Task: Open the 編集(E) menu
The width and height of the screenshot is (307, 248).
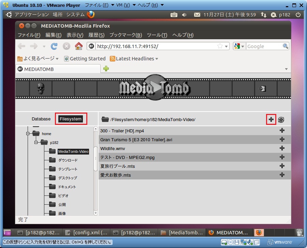Action: [x=54, y=35]
